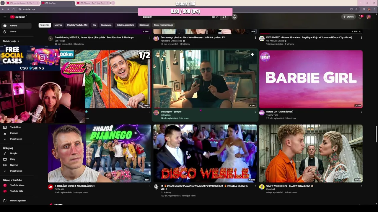The width and height of the screenshot is (378, 212).
Task: Open options menu for GTA V Więzienie video
Action: coord(361,186)
